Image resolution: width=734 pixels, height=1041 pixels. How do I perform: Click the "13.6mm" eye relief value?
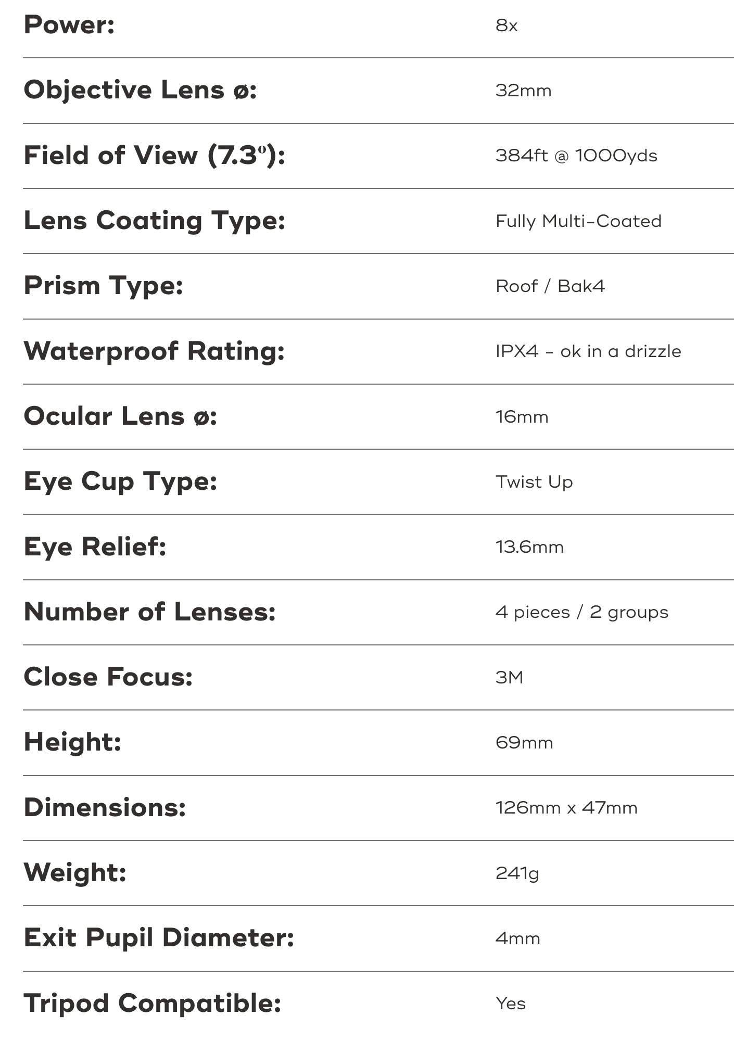point(529,547)
